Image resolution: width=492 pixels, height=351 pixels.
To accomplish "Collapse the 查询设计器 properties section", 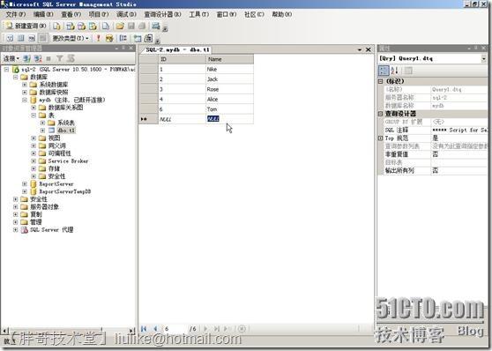I will tap(380, 114).
